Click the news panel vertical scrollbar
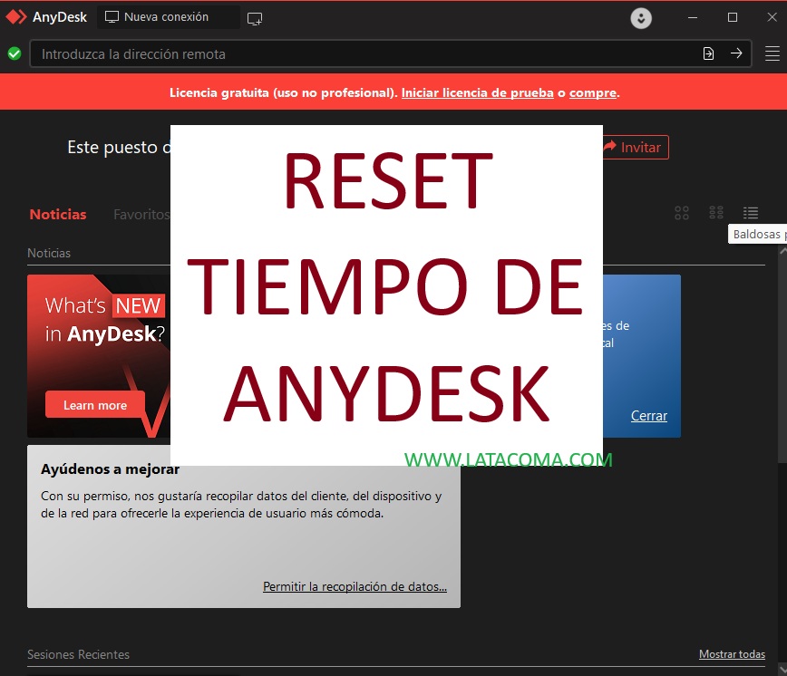787x676 pixels. (x=782, y=356)
